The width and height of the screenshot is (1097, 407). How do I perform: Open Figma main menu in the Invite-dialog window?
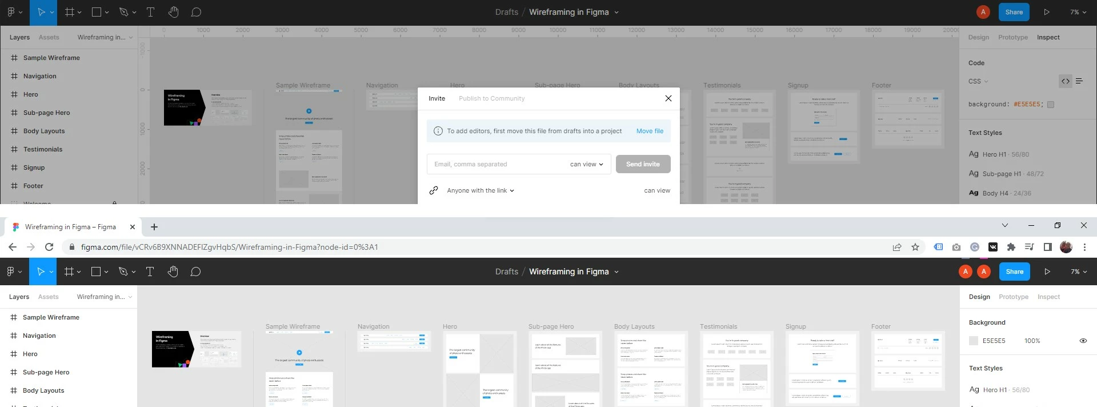pos(14,12)
